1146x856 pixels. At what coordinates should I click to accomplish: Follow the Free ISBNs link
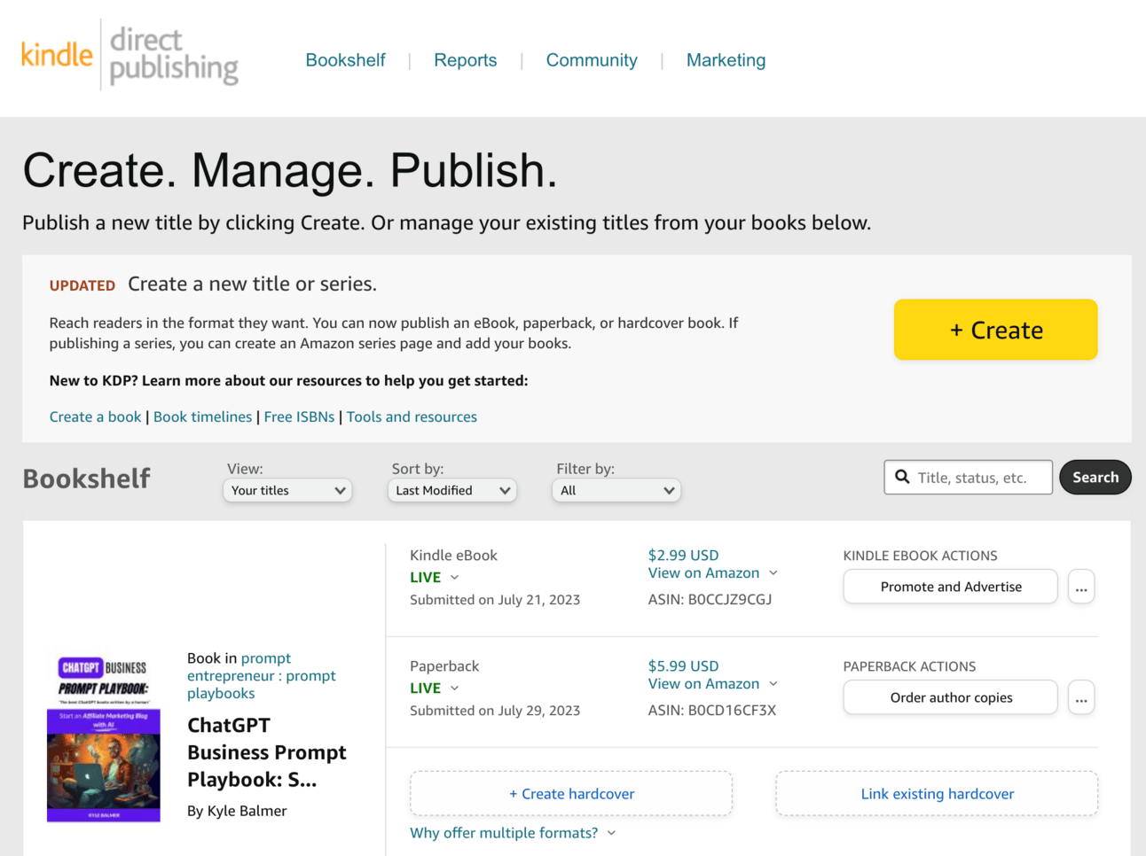click(x=299, y=417)
